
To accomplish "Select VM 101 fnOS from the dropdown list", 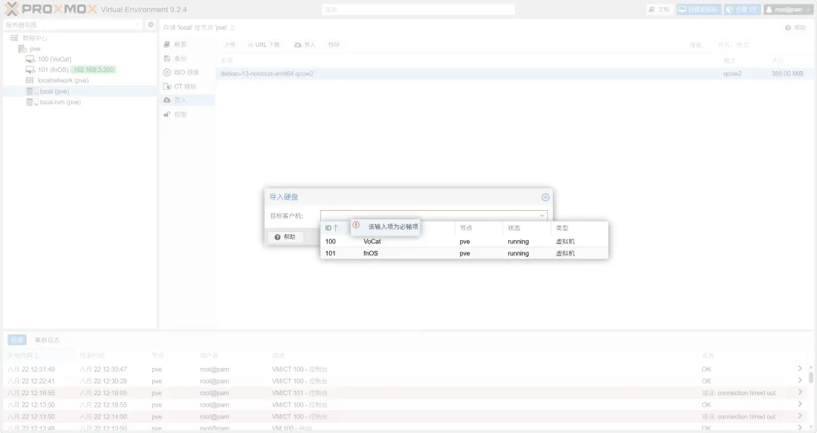I will [x=464, y=253].
